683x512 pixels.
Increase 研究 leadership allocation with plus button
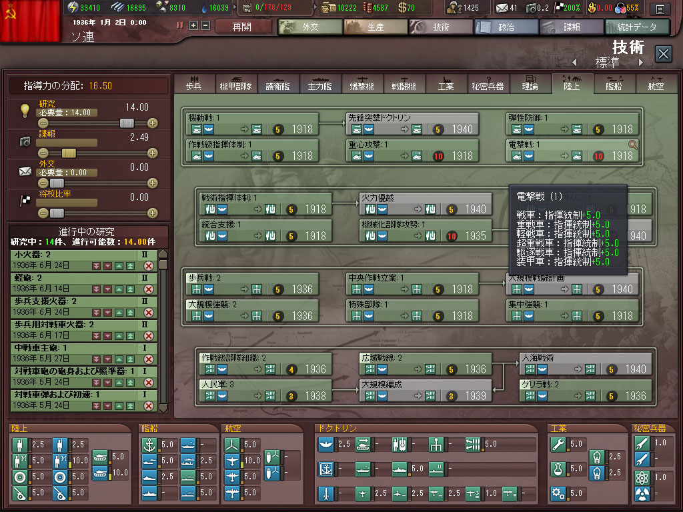point(152,123)
